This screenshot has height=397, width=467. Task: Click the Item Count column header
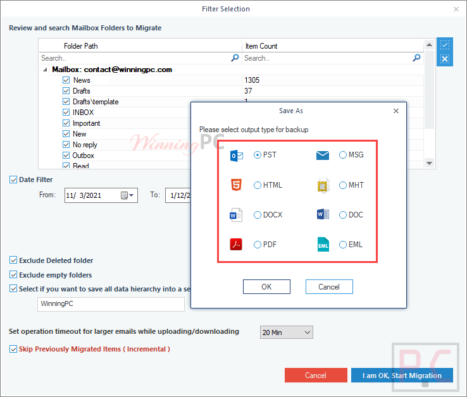point(333,46)
